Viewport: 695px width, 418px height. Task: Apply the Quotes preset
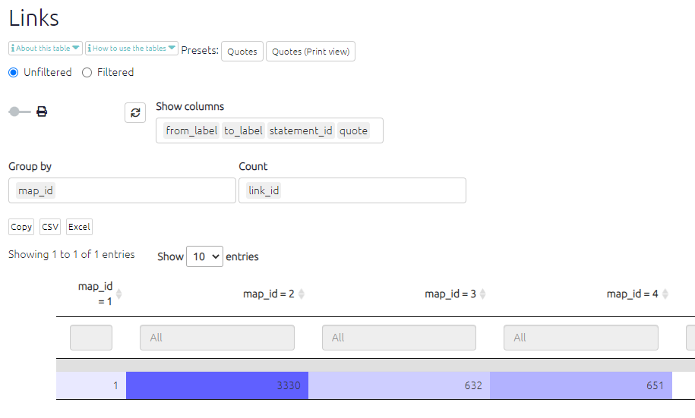pos(242,52)
